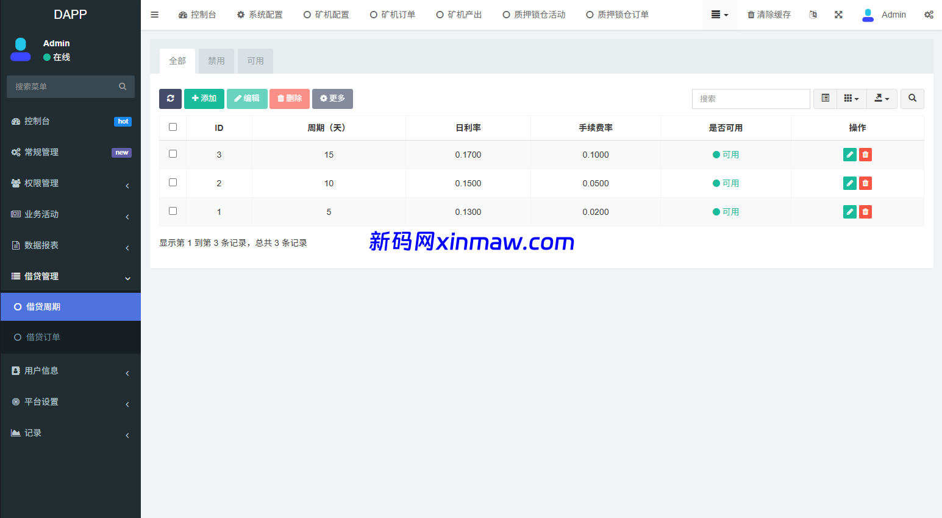942x518 pixels.
Task: Click the red delete icon for ID 2
Action: (865, 183)
